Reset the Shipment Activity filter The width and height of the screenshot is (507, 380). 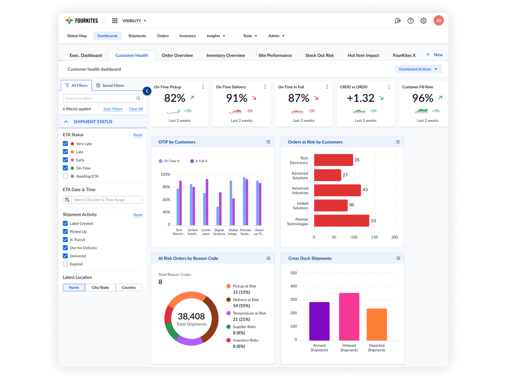click(138, 215)
